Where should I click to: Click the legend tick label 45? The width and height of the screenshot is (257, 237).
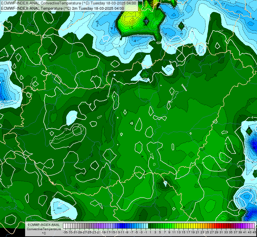(254, 232)
